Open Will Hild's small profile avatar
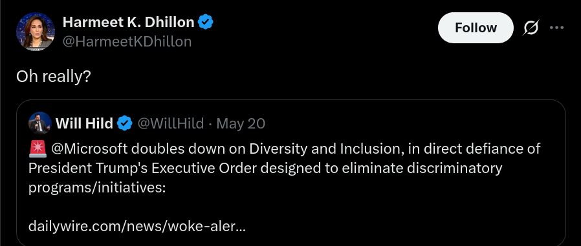The image size is (581, 246). click(40, 123)
